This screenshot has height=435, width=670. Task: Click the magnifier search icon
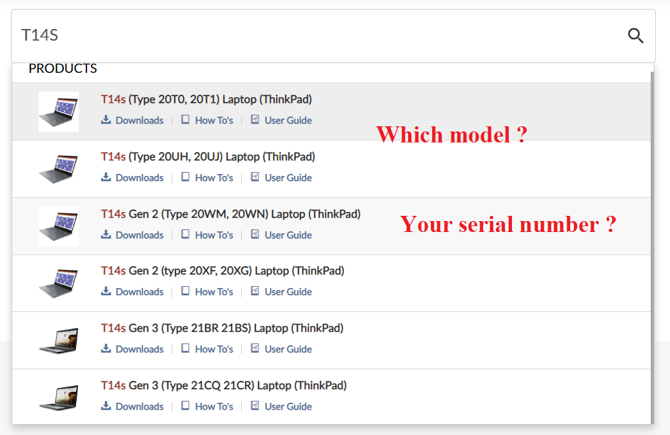pyautogui.click(x=635, y=35)
